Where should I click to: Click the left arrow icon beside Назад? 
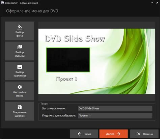[80, 134]
